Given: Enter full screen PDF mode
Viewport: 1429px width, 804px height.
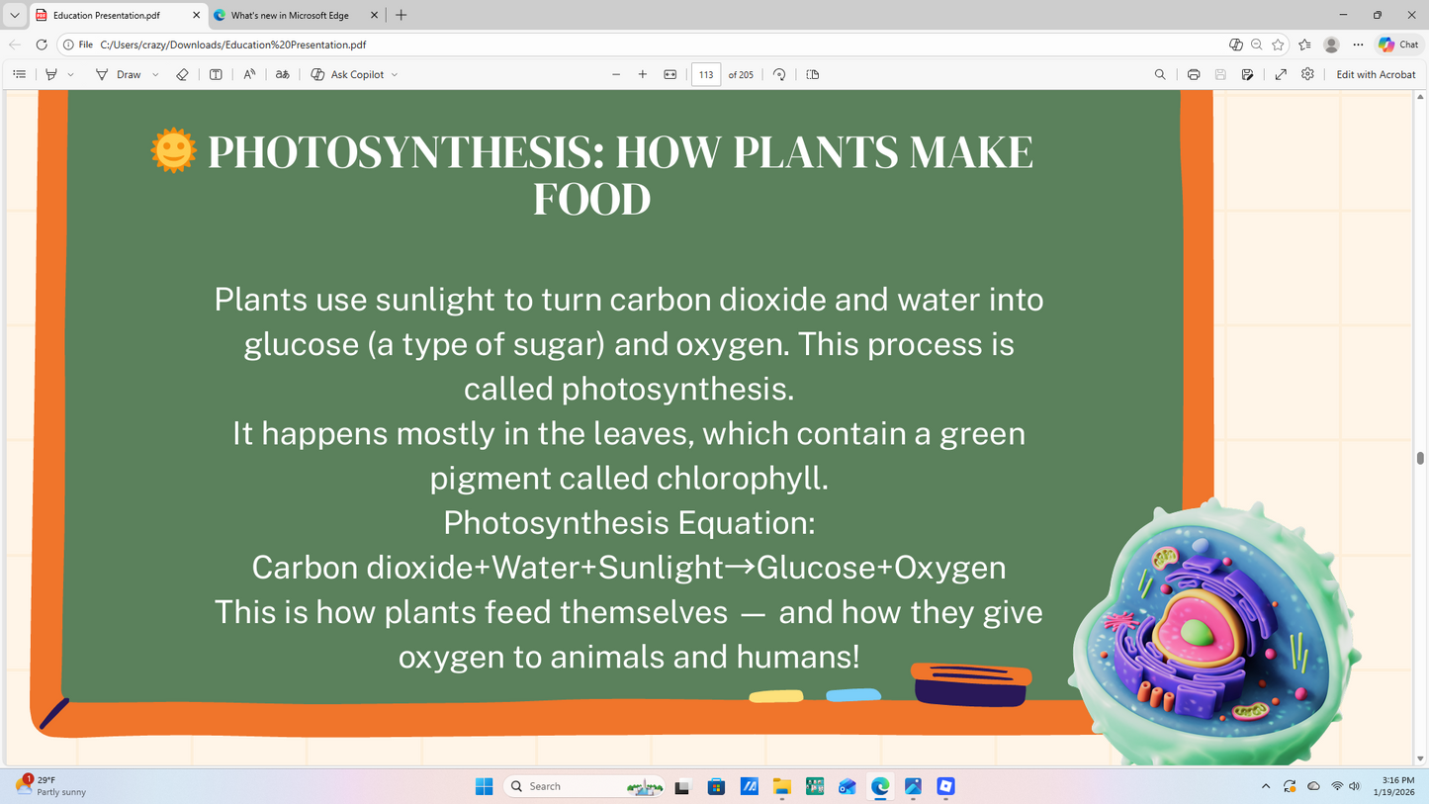Looking at the screenshot, I should pyautogui.click(x=1281, y=74).
